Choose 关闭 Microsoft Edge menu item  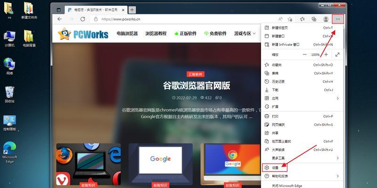tap(302, 186)
